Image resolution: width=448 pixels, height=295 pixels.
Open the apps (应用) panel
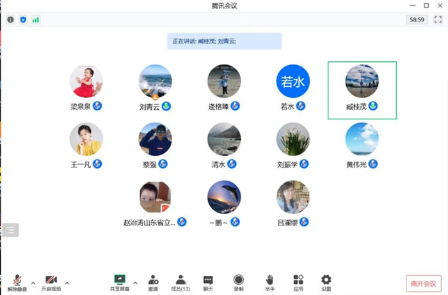(298, 282)
